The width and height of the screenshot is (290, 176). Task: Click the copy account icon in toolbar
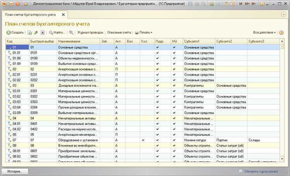point(30,32)
